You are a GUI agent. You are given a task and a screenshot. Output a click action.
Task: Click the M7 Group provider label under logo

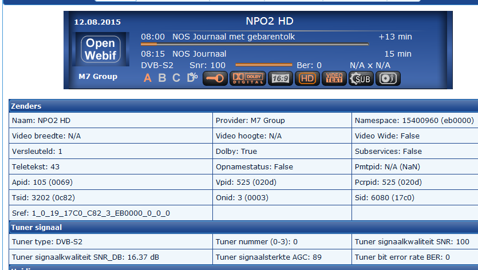click(x=98, y=77)
